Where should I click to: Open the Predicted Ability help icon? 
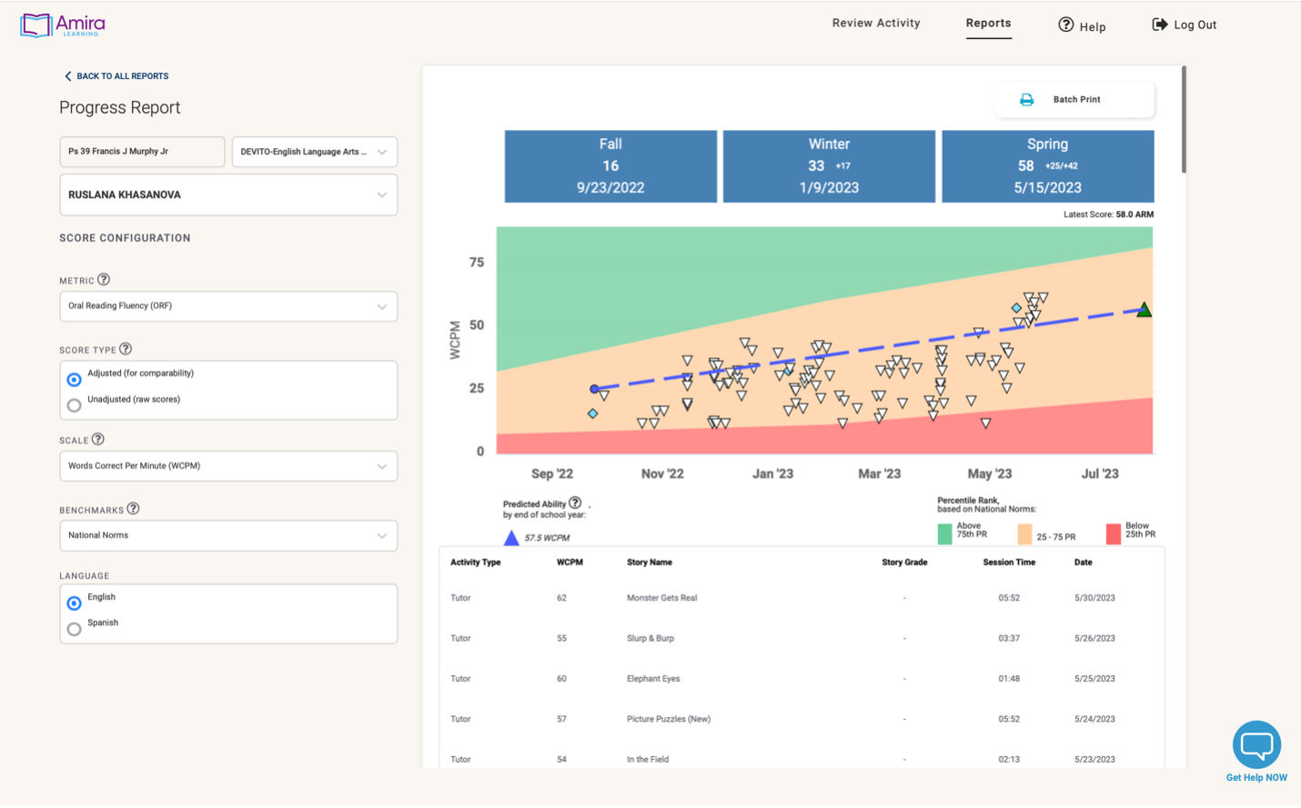[575, 503]
